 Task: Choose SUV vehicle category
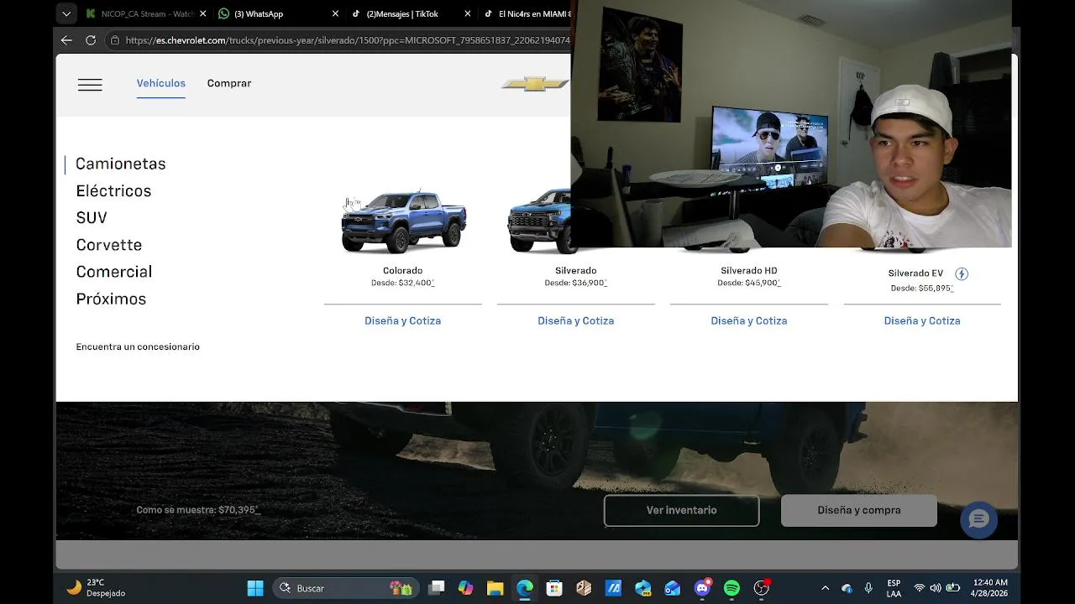point(92,217)
